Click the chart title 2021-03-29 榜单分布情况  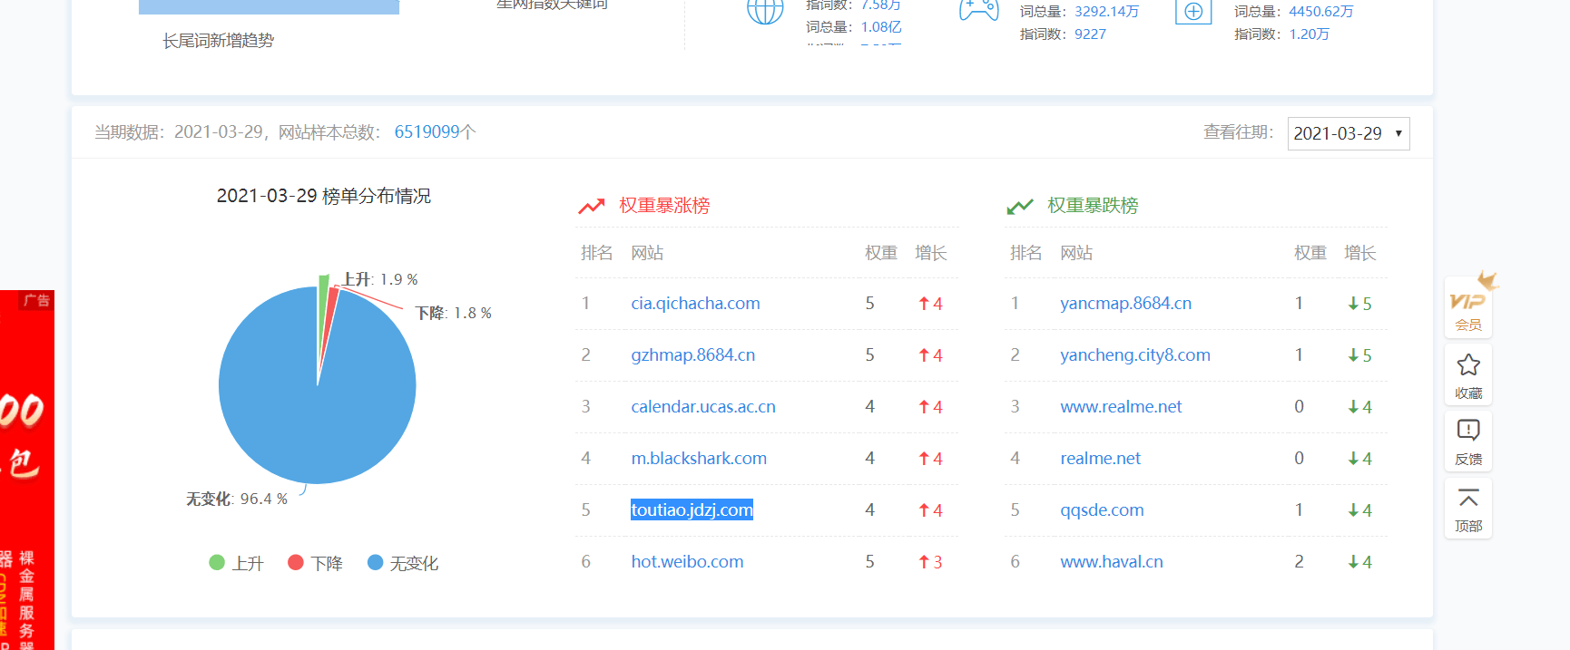tap(324, 196)
